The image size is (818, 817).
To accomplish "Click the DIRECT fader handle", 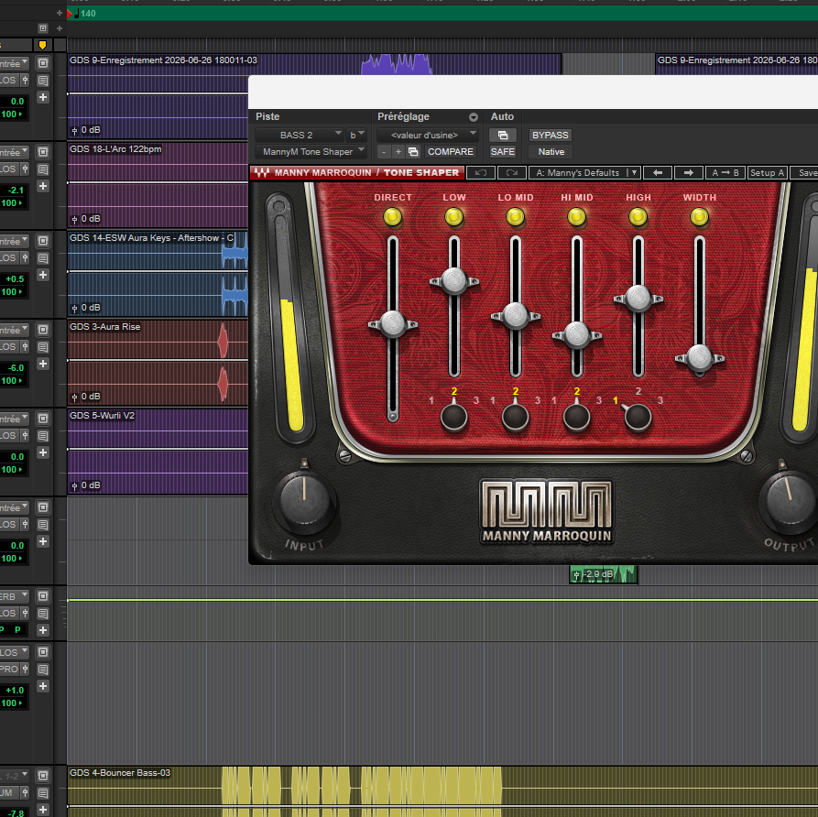I will [x=393, y=324].
